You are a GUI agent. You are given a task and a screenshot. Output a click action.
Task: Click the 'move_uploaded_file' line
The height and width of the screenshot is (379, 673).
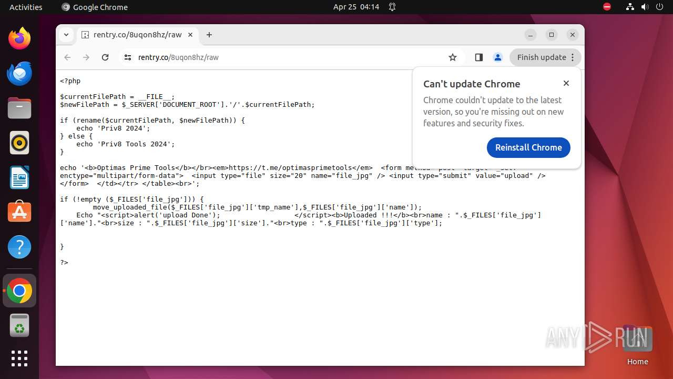[x=257, y=207]
